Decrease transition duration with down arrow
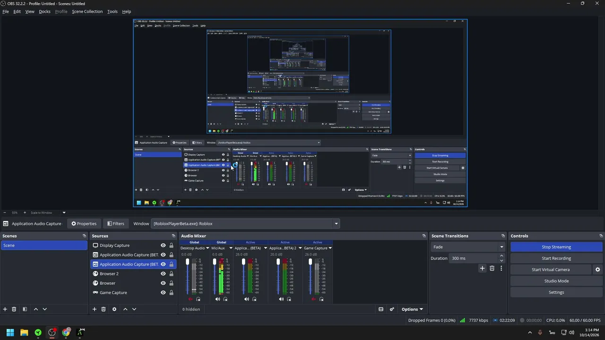 pyautogui.click(x=501, y=261)
